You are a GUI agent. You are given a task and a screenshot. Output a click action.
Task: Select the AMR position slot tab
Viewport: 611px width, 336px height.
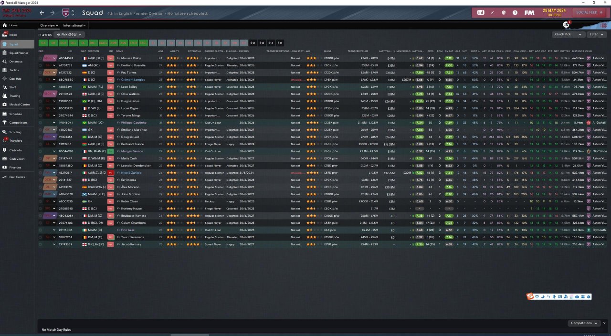[x=114, y=43]
